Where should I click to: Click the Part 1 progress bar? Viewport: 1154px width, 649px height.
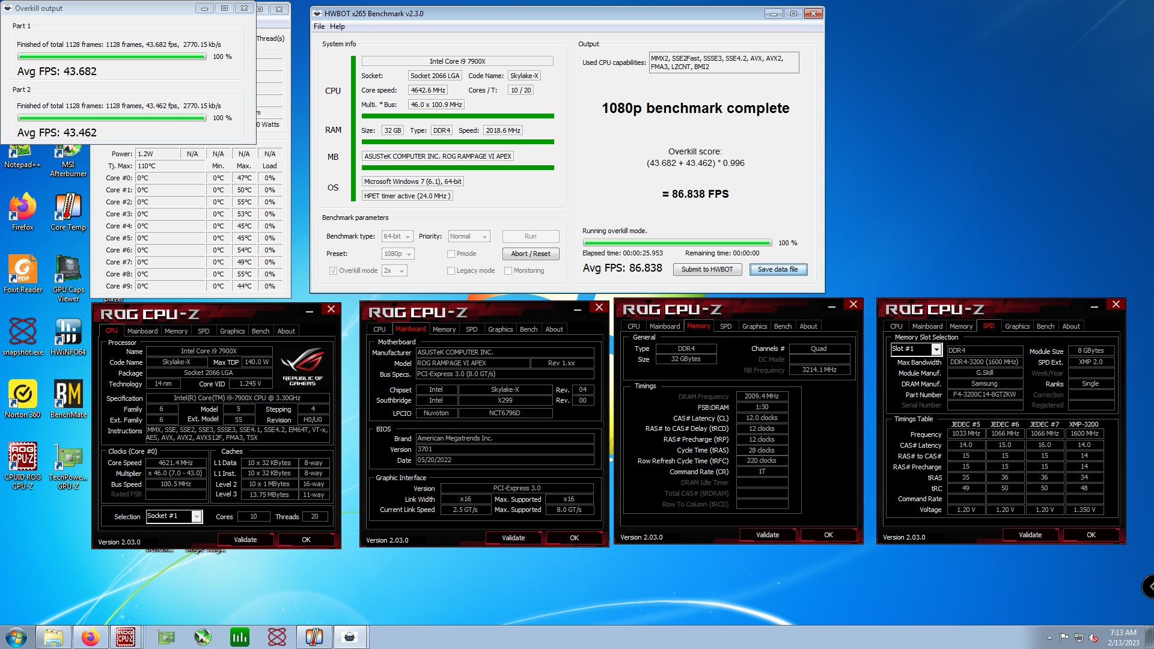112,56
